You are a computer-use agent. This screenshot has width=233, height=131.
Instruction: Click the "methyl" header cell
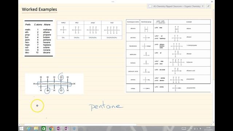tap(63, 23)
